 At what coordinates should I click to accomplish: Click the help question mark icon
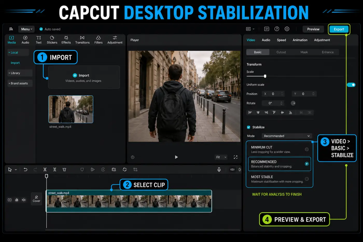click(x=277, y=29)
